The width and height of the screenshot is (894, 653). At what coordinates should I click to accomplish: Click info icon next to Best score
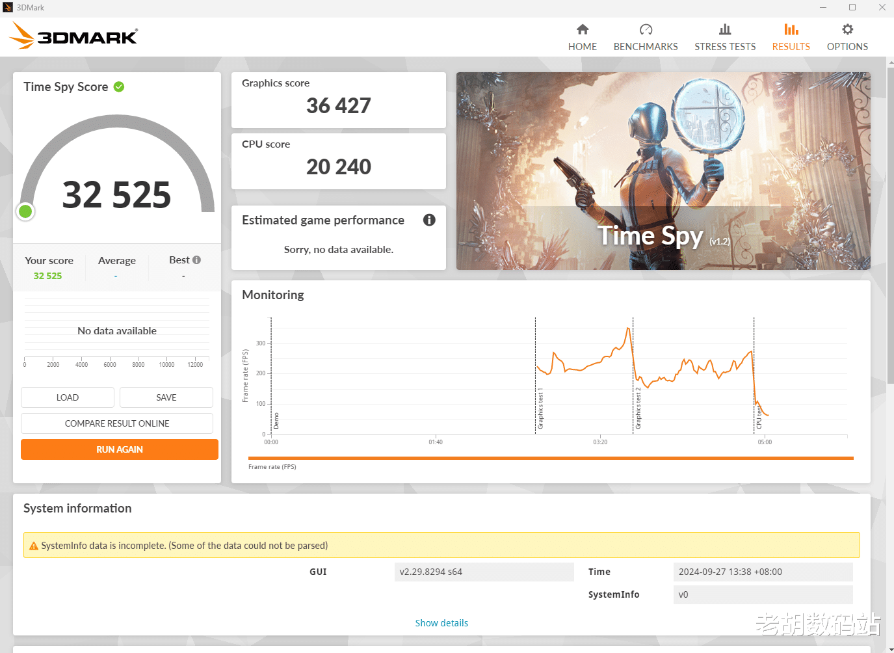[x=196, y=260]
